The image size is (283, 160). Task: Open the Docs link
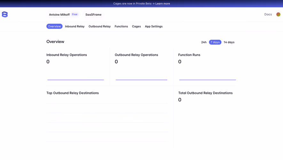coord(268,14)
